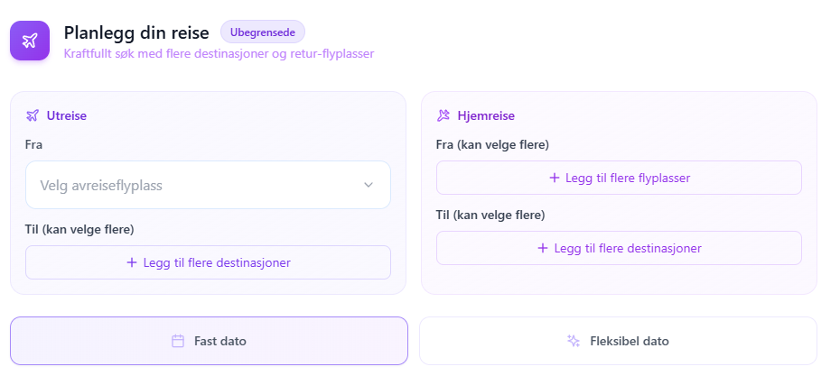The width and height of the screenshot is (840, 385).
Task: Add more destinations under Utreise
Action: click(208, 262)
